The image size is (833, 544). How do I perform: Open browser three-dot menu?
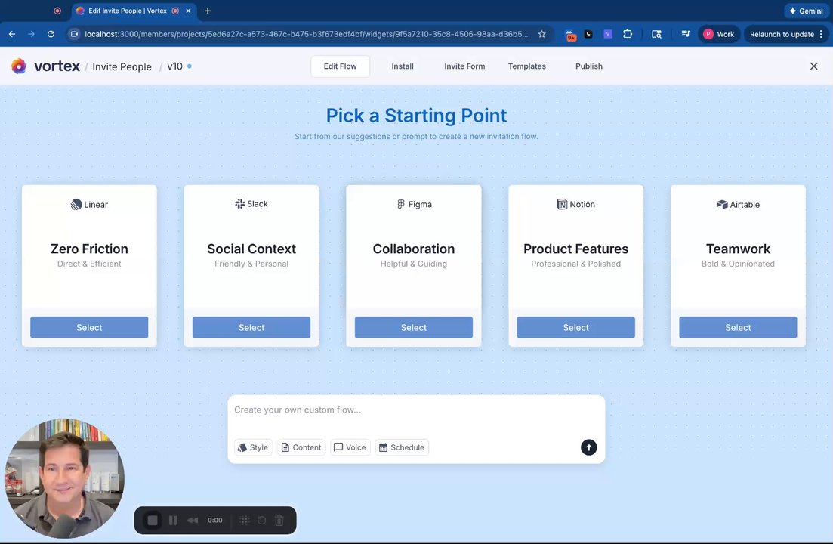(x=822, y=34)
